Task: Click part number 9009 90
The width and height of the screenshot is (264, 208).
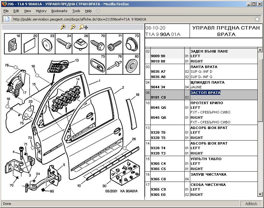Action: point(158,56)
